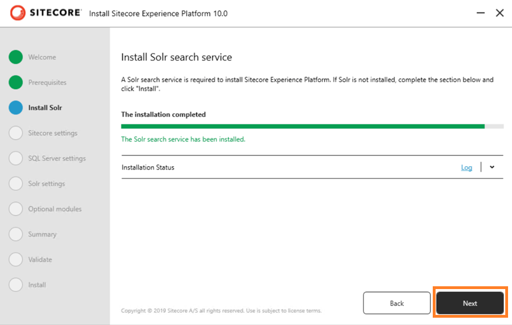Click the Welcome step green circle
The image size is (512, 325).
[16, 57]
